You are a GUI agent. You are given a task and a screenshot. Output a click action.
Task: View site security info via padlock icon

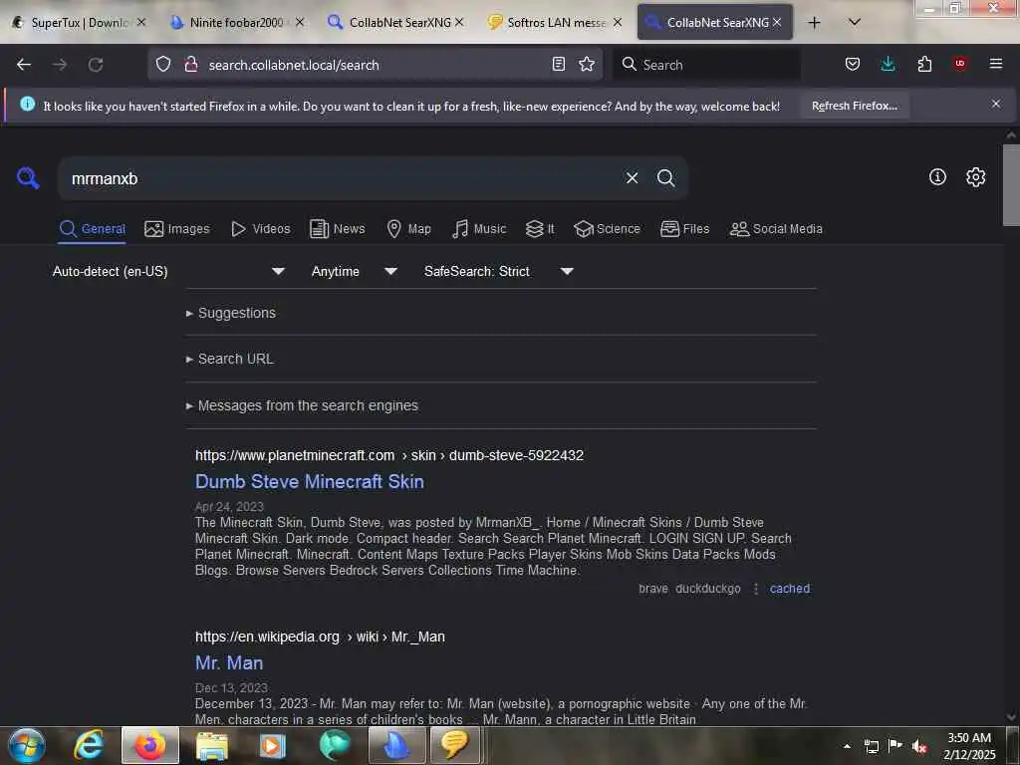190,65
